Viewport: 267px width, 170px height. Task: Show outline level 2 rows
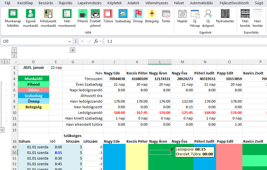pyautogui.click(x=7, y=62)
